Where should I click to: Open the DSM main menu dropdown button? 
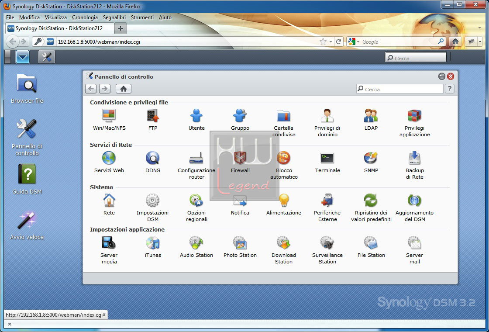22,57
